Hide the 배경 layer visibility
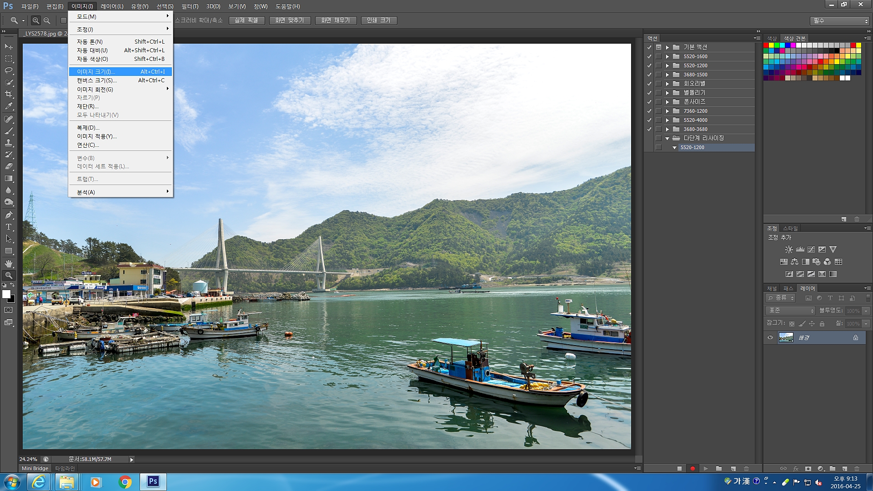 click(x=770, y=337)
